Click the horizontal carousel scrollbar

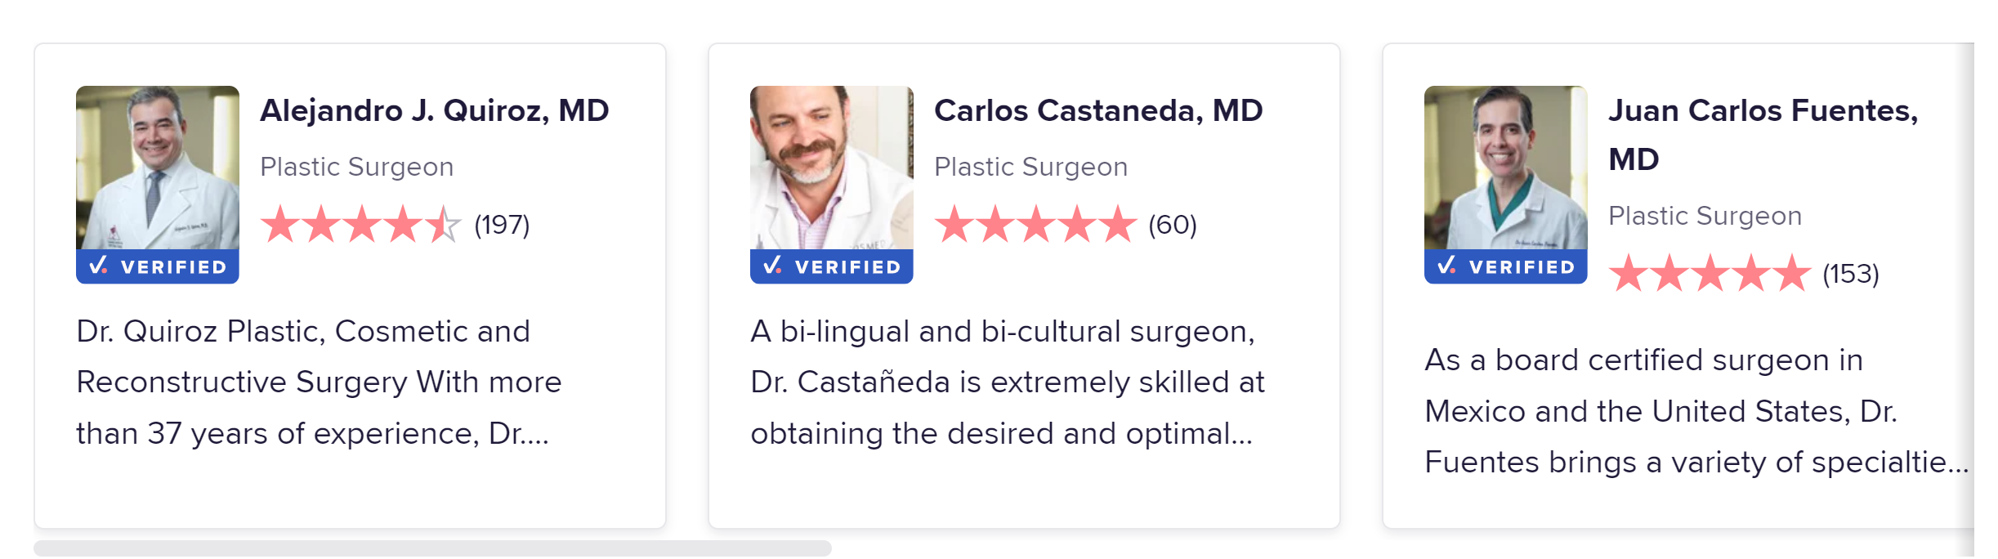[432, 548]
